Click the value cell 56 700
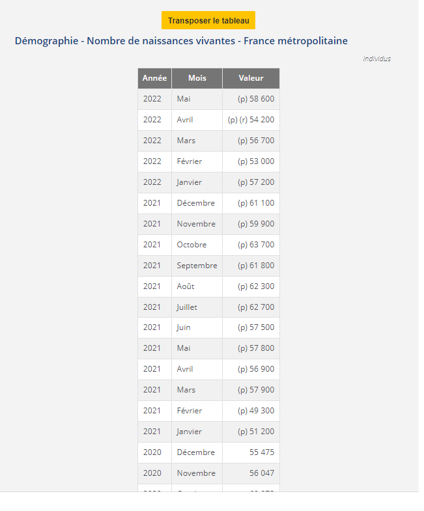The width and height of the screenshot is (424, 511). click(x=255, y=141)
